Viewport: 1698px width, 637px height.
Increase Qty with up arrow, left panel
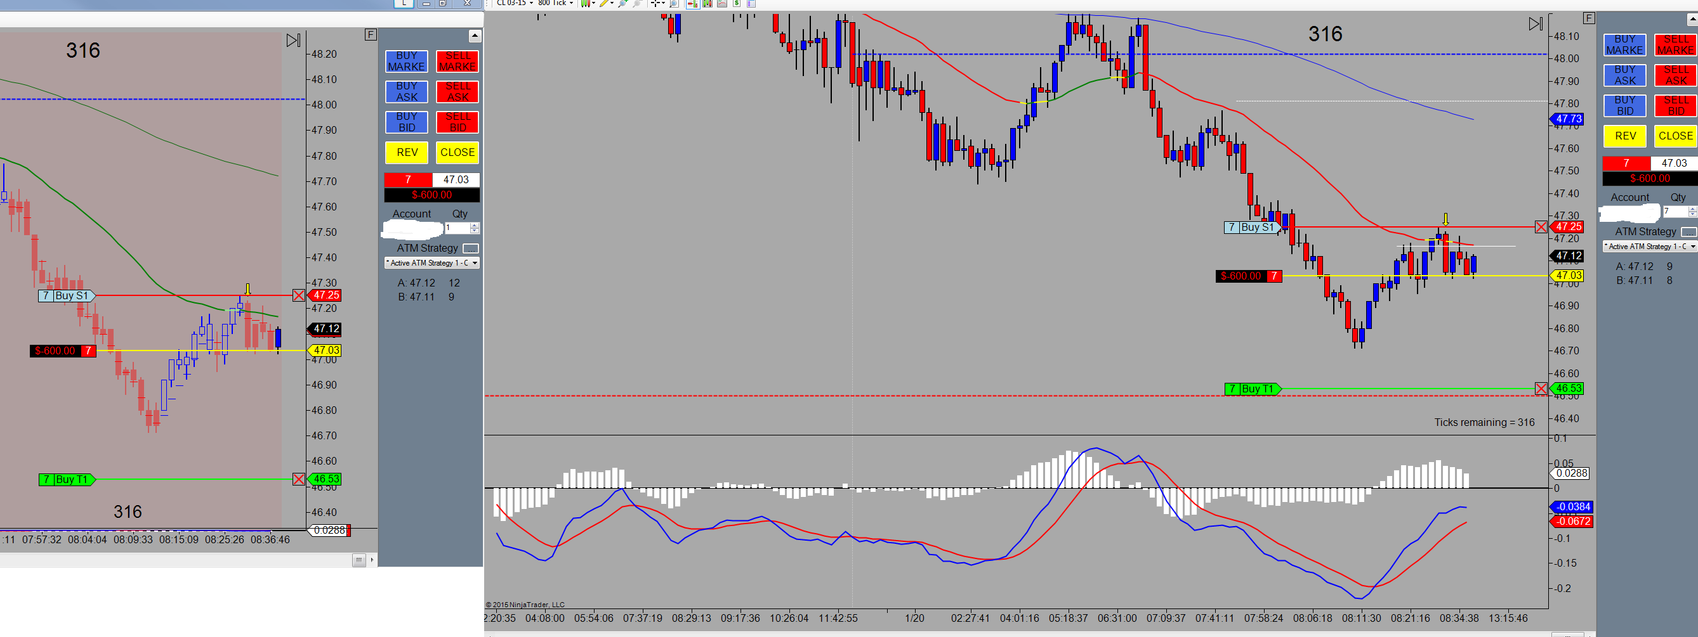(475, 225)
